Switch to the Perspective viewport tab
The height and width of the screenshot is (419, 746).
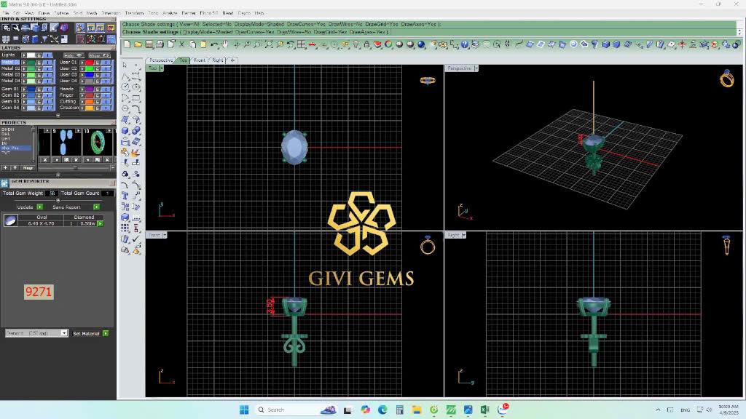[x=161, y=60]
